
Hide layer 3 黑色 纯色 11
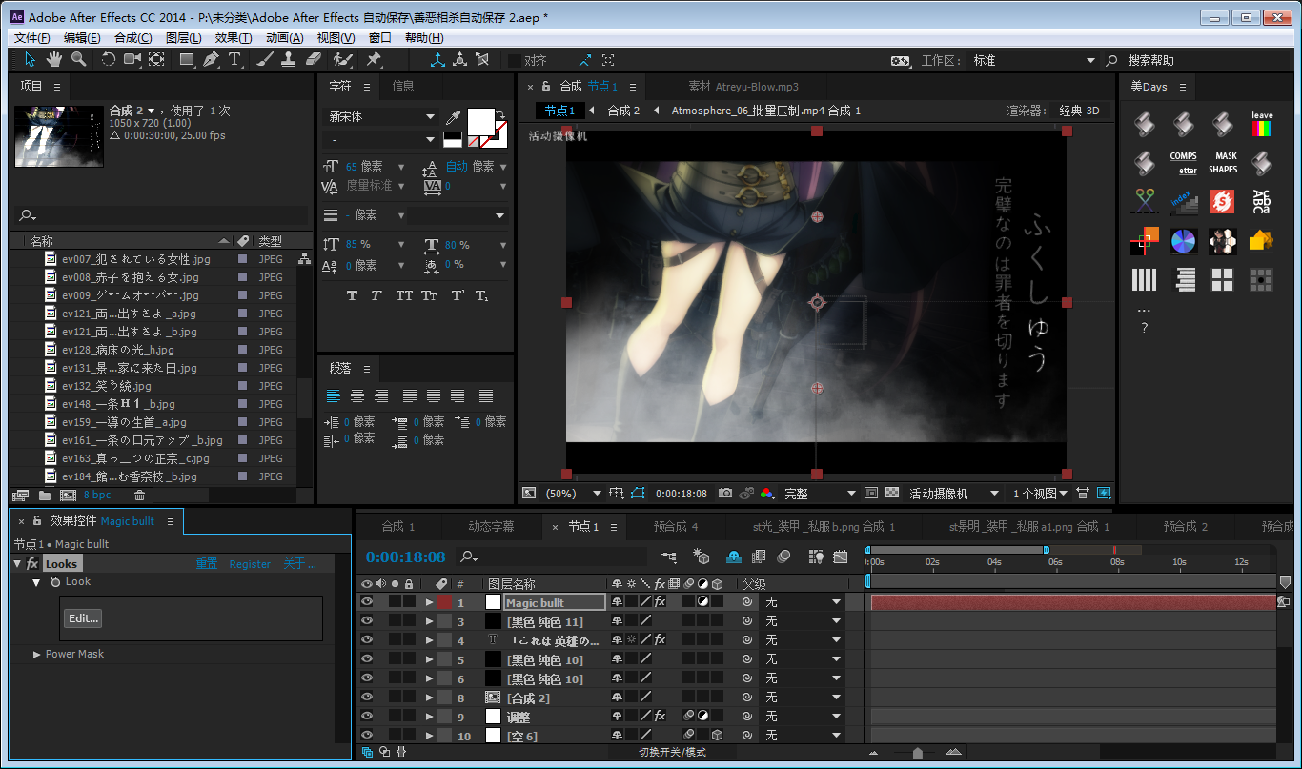pos(366,621)
